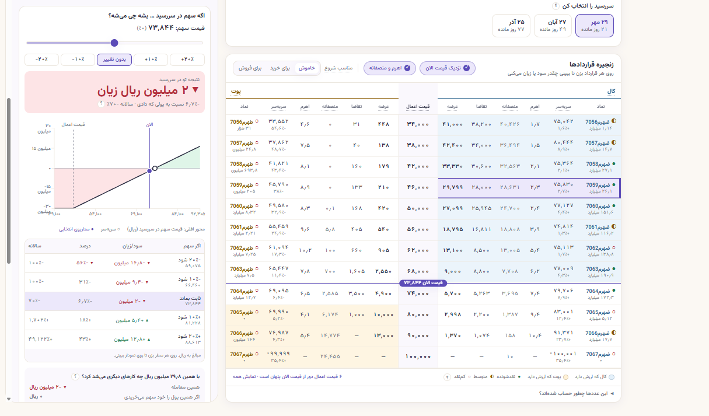Click the کال section header
The width and height of the screenshot is (709, 416).
[x=611, y=91]
